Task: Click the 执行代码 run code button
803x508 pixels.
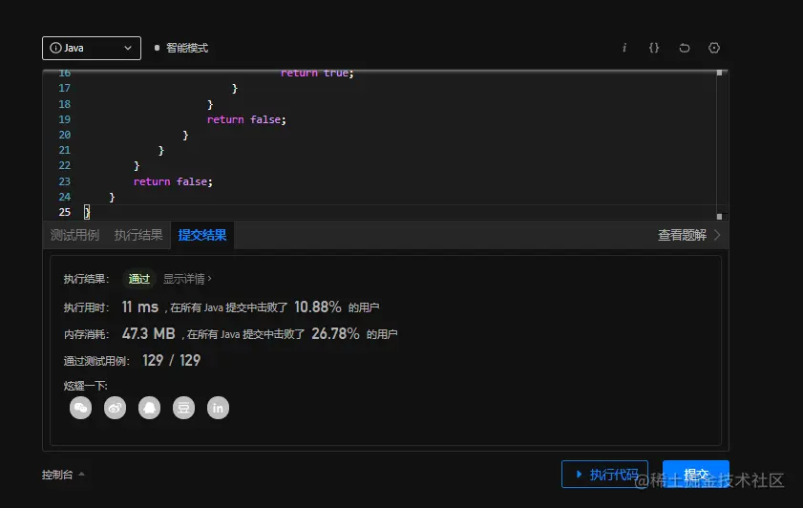Action: pos(604,475)
